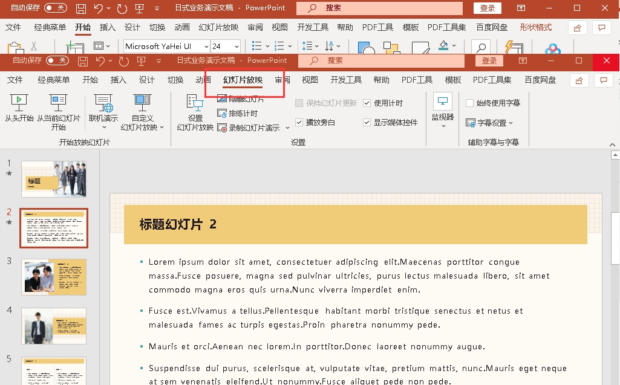The width and height of the screenshot is (620, 385).
Task: Toggle 使用计时 checkbox
Action: click(x=367, y=103)
